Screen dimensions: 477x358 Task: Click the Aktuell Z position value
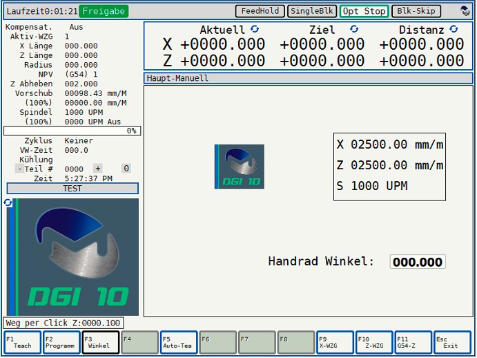tap(223, 61)
